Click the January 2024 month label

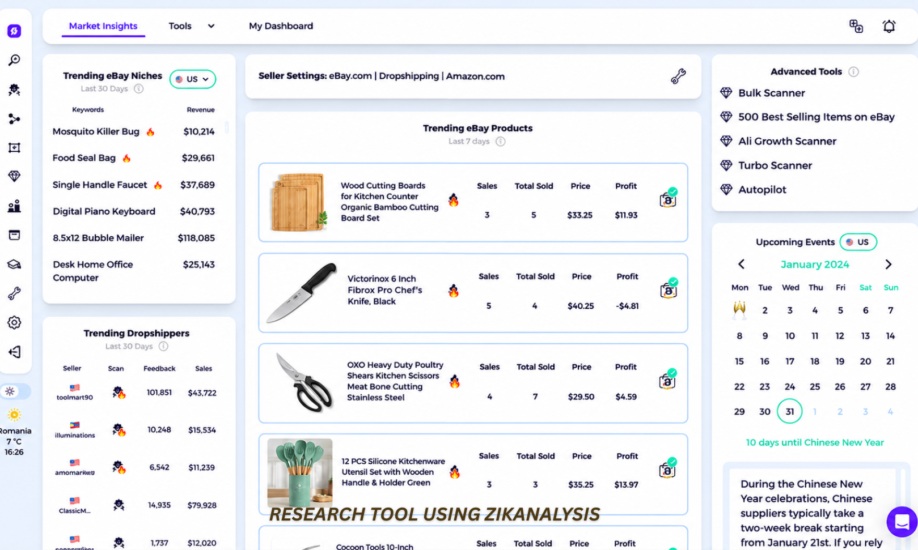click(x=815, y=265)
